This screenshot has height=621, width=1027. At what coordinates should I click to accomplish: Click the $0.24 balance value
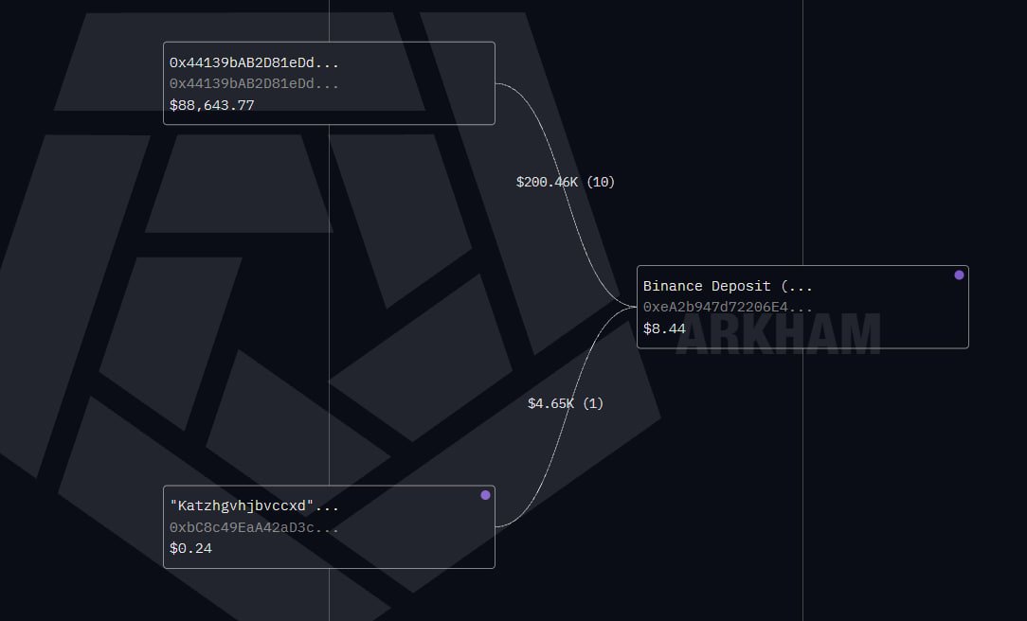click(190, 548)
